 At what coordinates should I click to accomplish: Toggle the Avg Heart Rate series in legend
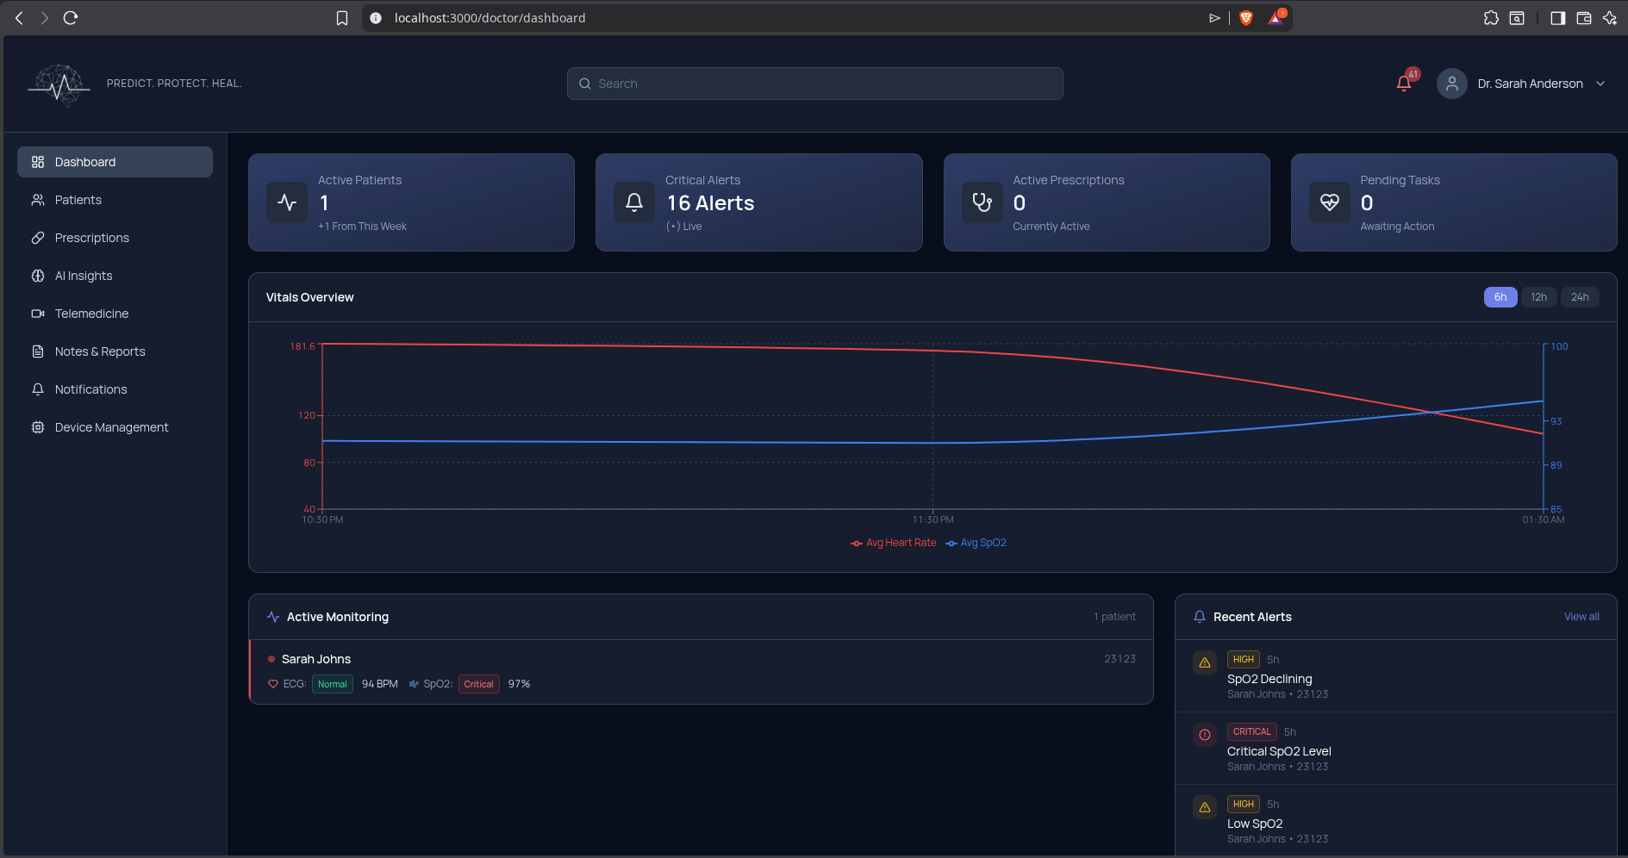894,542
